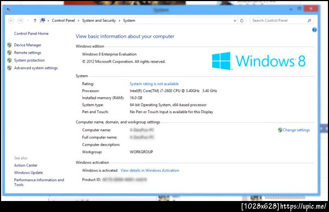The height and width of the screenshot is (212, 329).
Task: Open Advanced system settings
Action: pyautogui.click(x=36, y=68)
